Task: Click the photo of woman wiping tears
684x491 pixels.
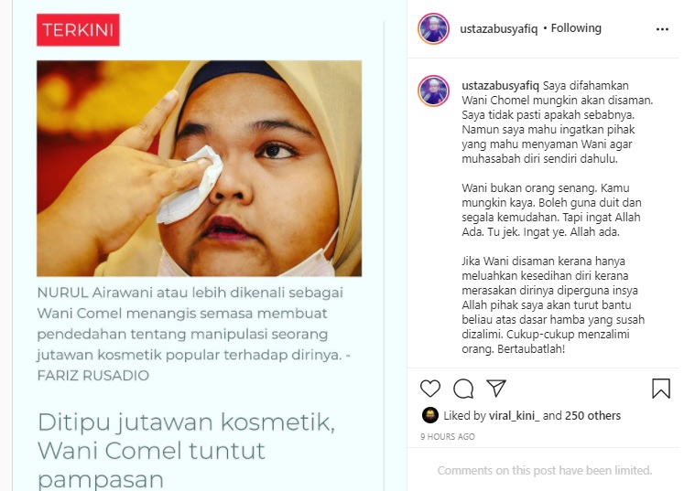Action: 199,168
